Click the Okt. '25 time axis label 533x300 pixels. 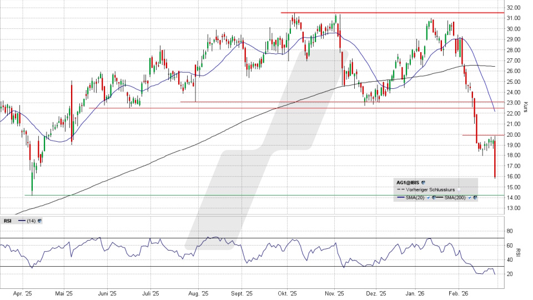(x=286, y=293)
